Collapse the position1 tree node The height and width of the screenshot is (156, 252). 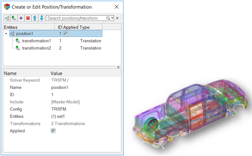coord(6,34)
